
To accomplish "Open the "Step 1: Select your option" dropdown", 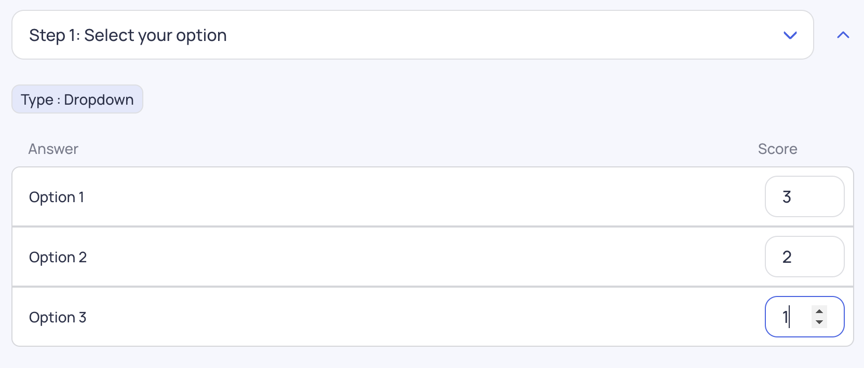I will (412, 35).
